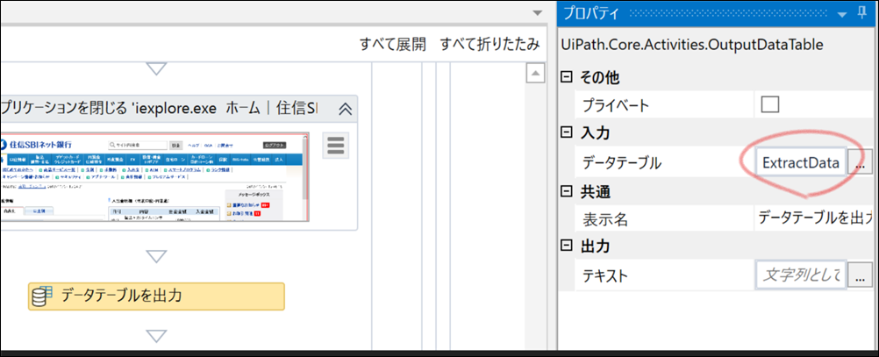Toggle the プライベート checkbox
Screen dimensions: 879x357
(x=769, y=104)
